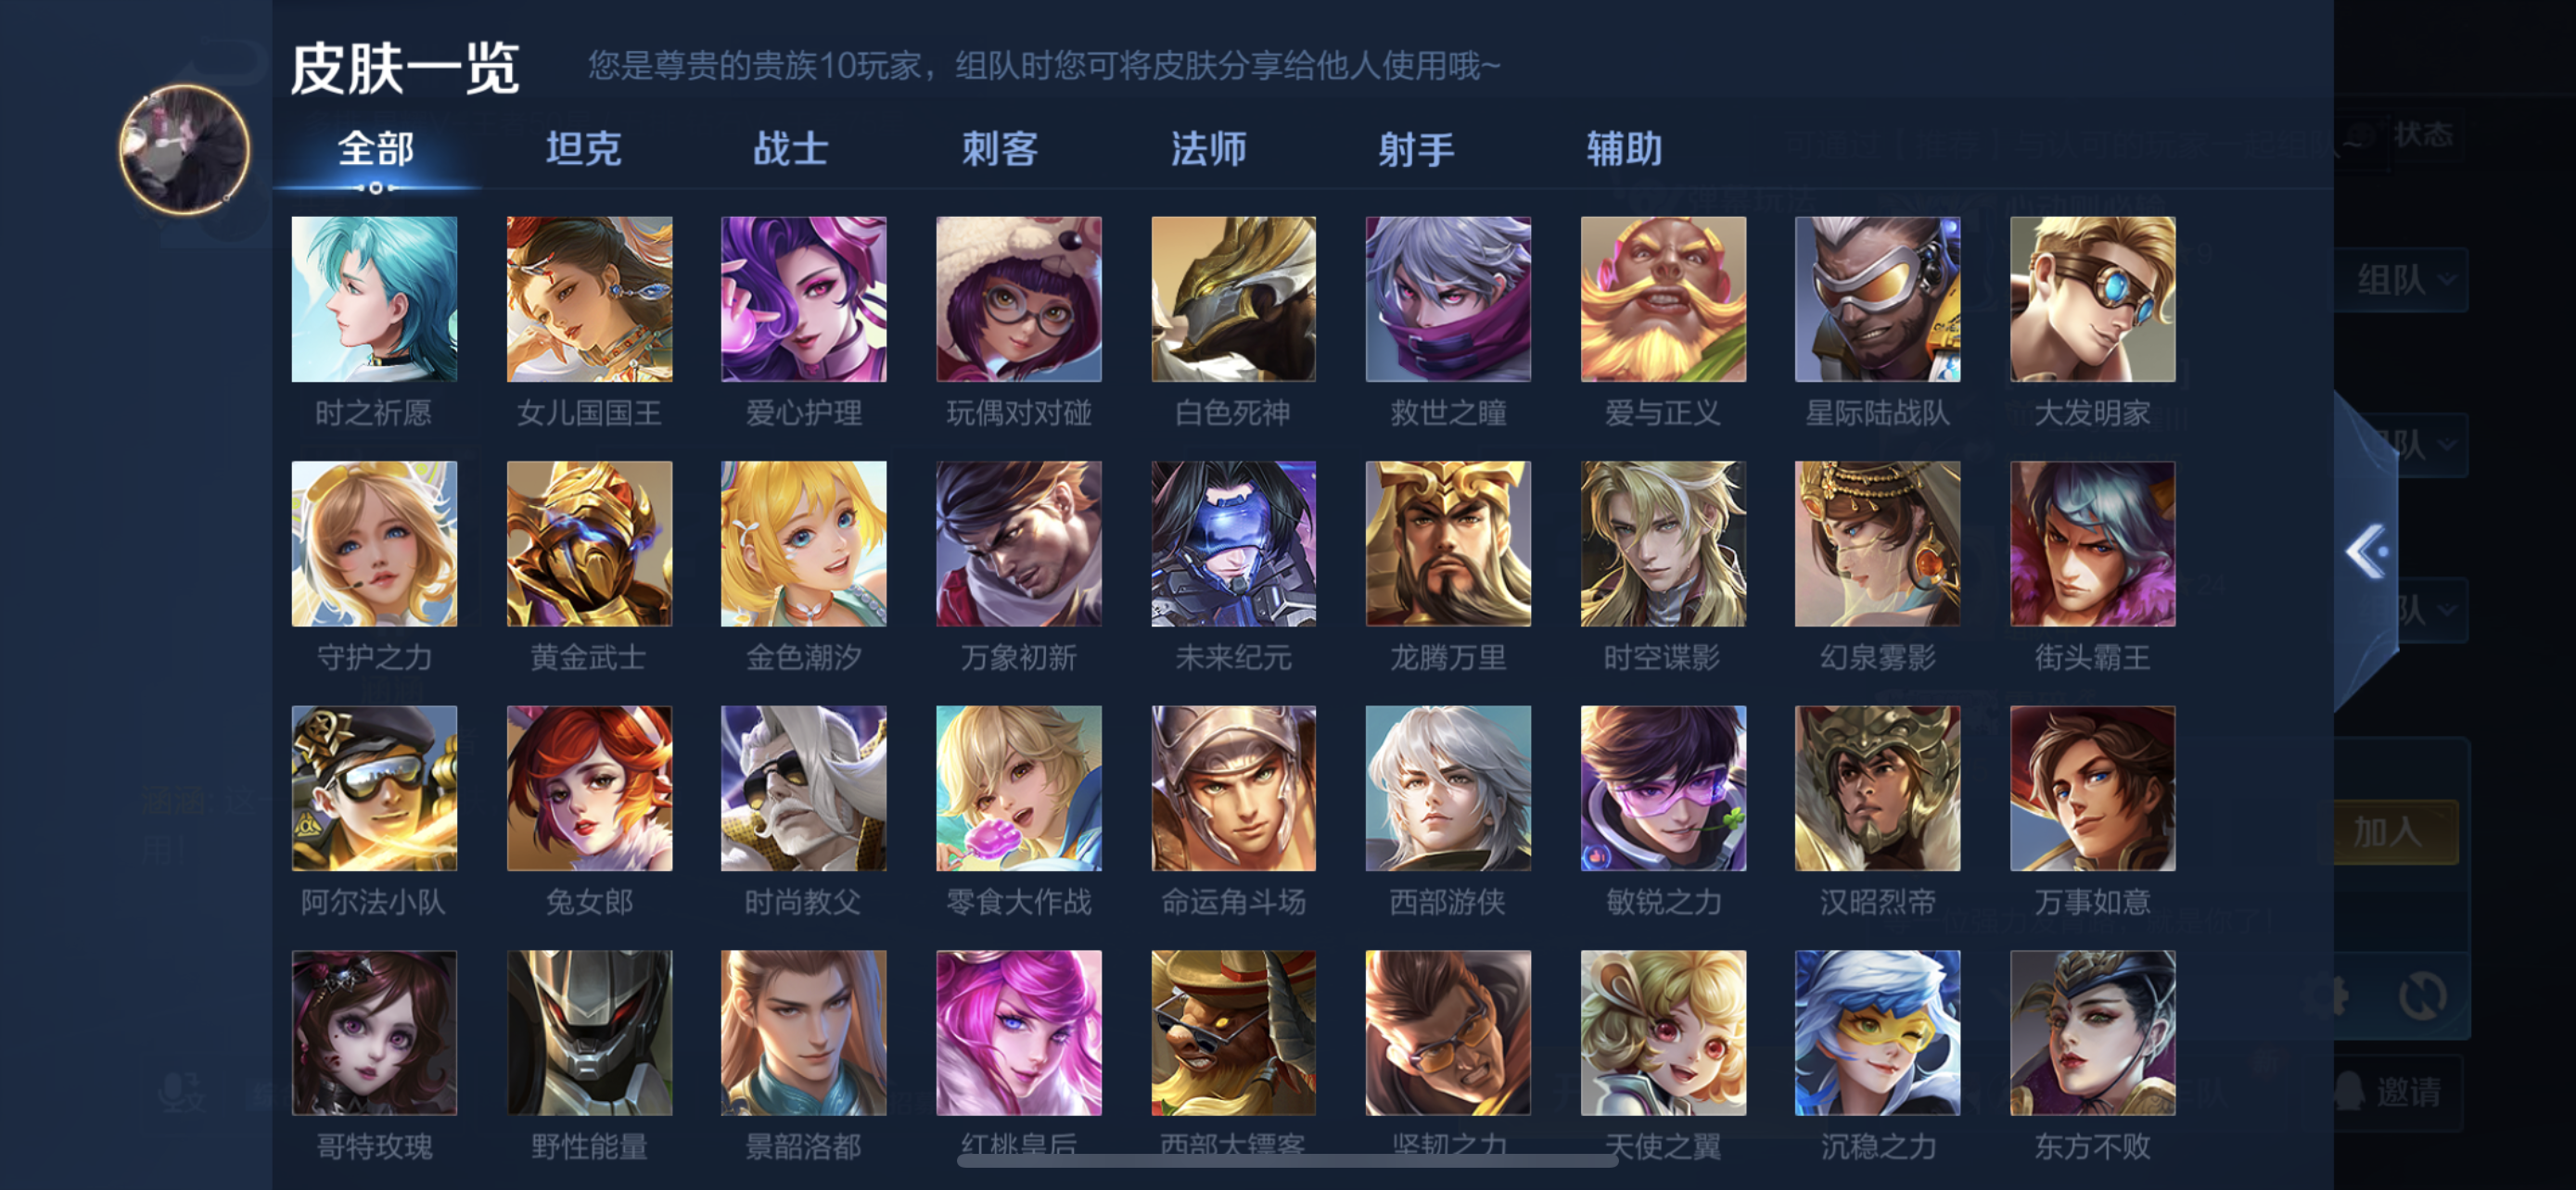
Task: Select the 东方不败 skin icon
Action: pyautogui.click(x=2092, y=1032)
